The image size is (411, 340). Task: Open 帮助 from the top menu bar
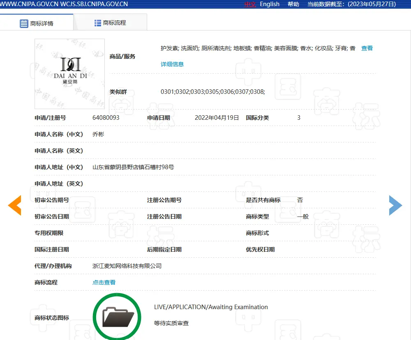click(293, 4)
